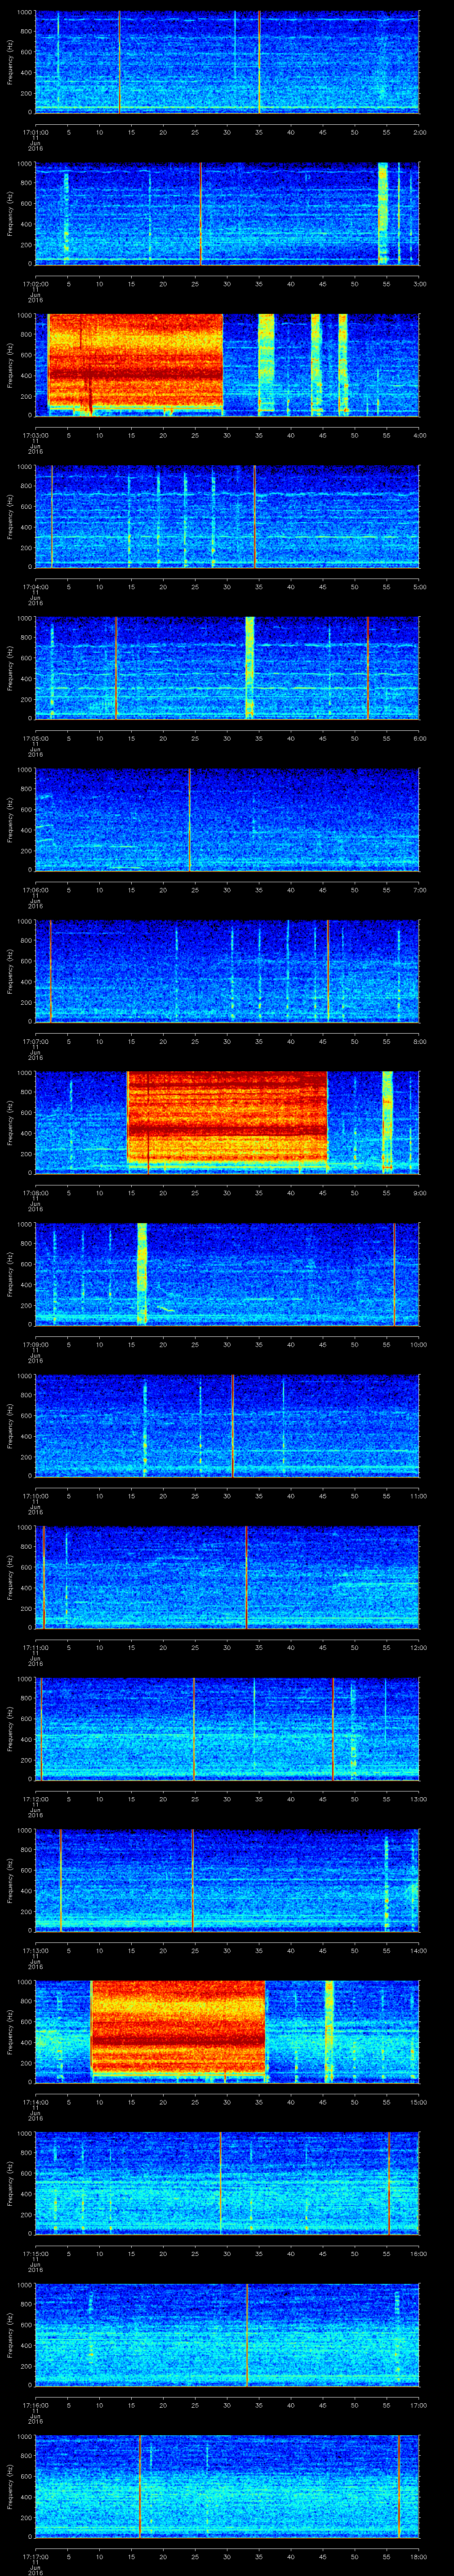
Task: View the spectrogram panel starting at 17:04:00
Action: 227,517
